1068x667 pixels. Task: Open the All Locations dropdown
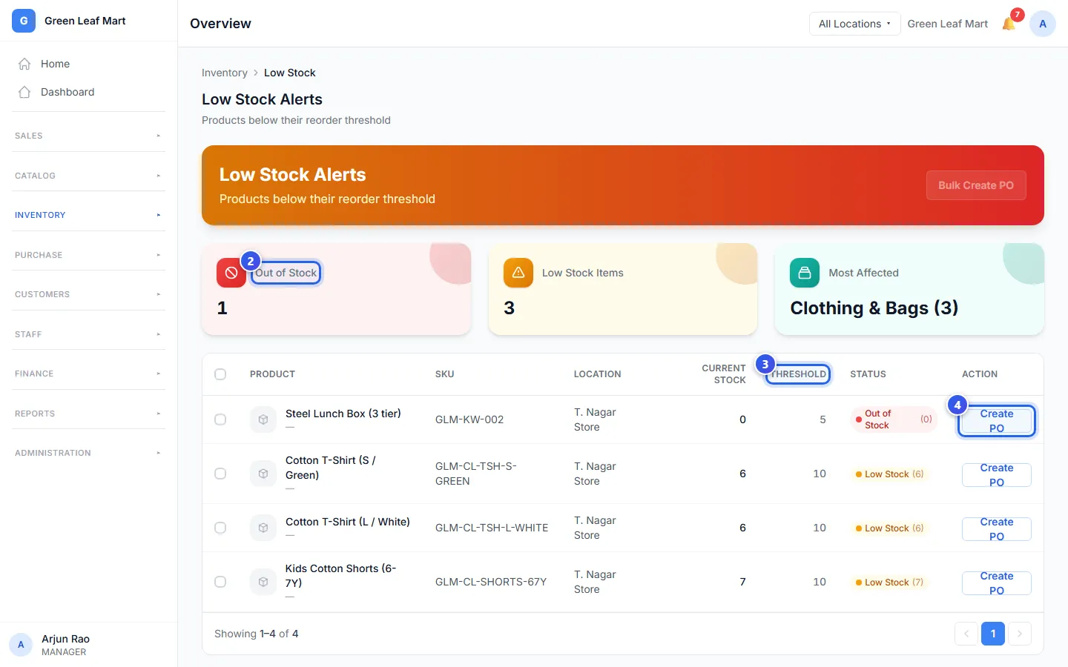point(854,24)
